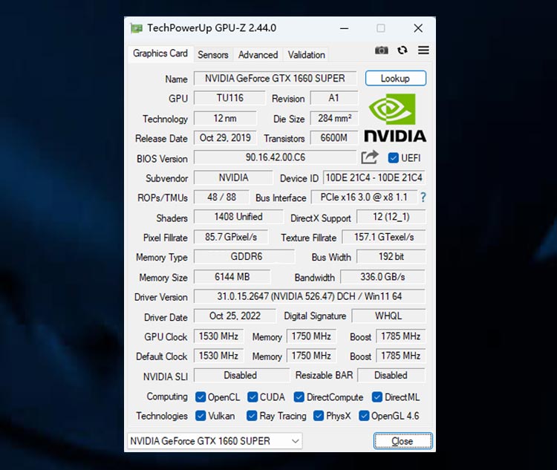Select the Validation tab
The height and width of the screenshot is (470, 557).
(306, 55)
